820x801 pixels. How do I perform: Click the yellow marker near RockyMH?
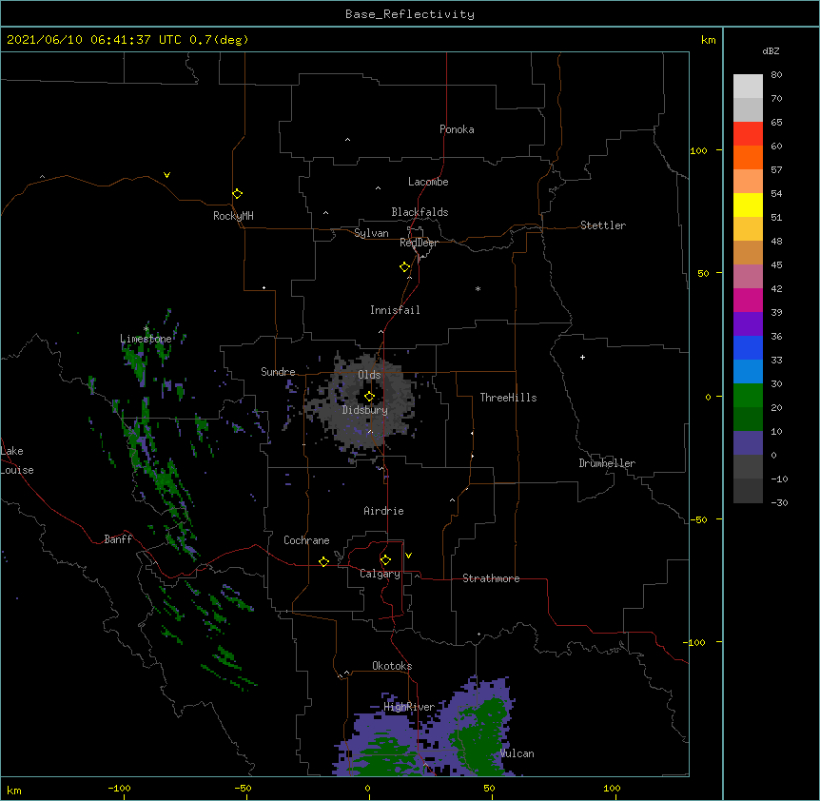tap(237, 193)
